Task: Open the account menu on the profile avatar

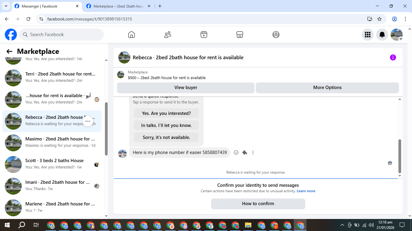Action: pos(397,35)
